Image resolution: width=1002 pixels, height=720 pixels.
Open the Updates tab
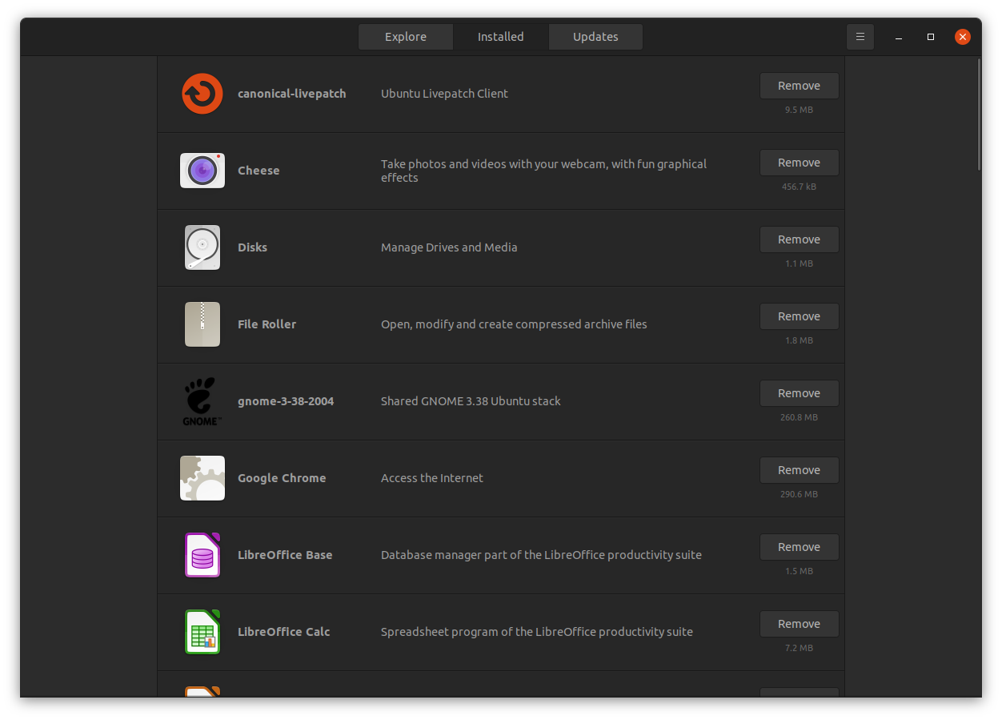click(595, 37)
